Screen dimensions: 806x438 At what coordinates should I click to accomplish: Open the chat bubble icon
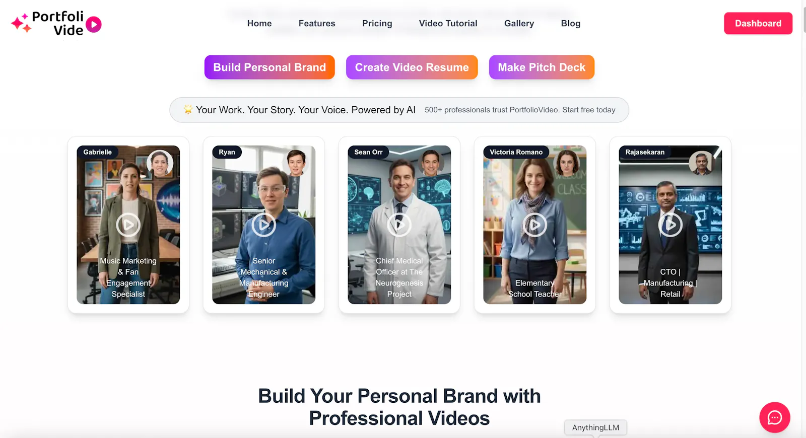pyautogui.click(x=775, y=417)
